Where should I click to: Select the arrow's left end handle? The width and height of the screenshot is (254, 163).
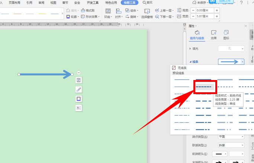pos(19,74)
